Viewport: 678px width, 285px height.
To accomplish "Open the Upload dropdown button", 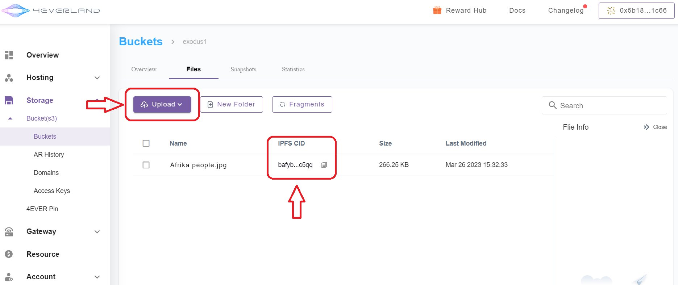I will point(162,105).
